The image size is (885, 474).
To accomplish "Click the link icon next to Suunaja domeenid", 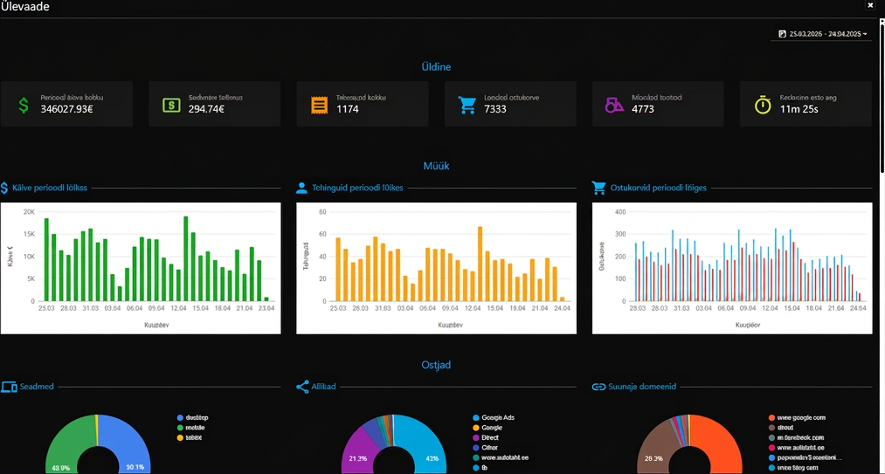I will (598, 387).
